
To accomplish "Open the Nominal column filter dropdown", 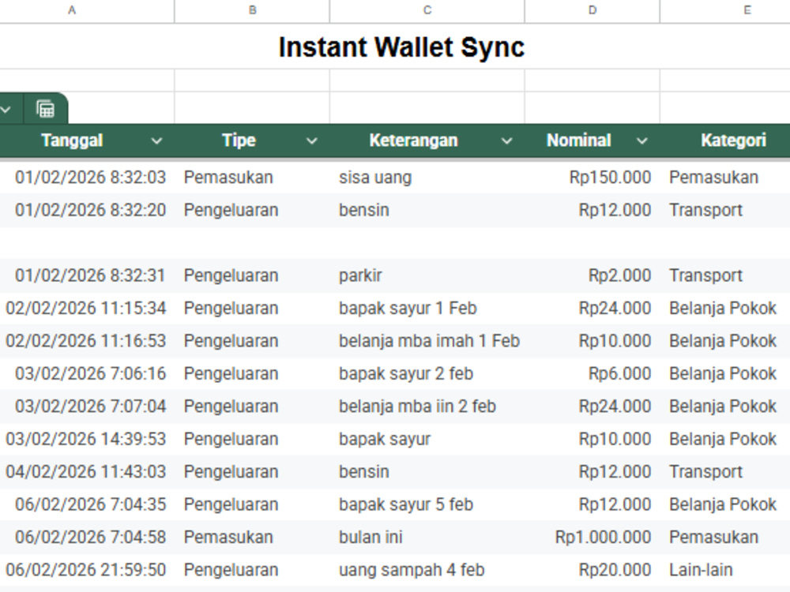I will pyautogui.click(x=641, y=141).
